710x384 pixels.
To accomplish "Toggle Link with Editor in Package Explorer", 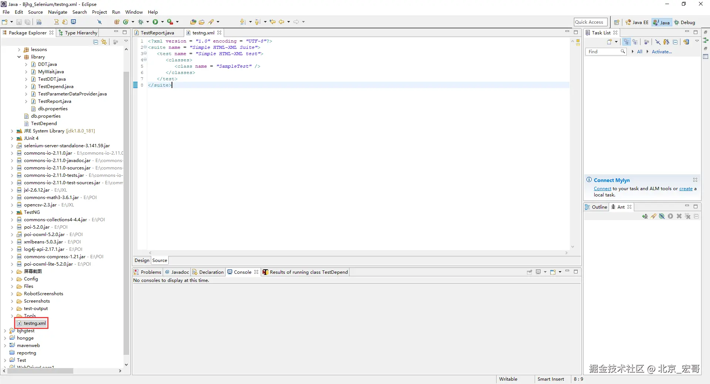I will 104,42.
